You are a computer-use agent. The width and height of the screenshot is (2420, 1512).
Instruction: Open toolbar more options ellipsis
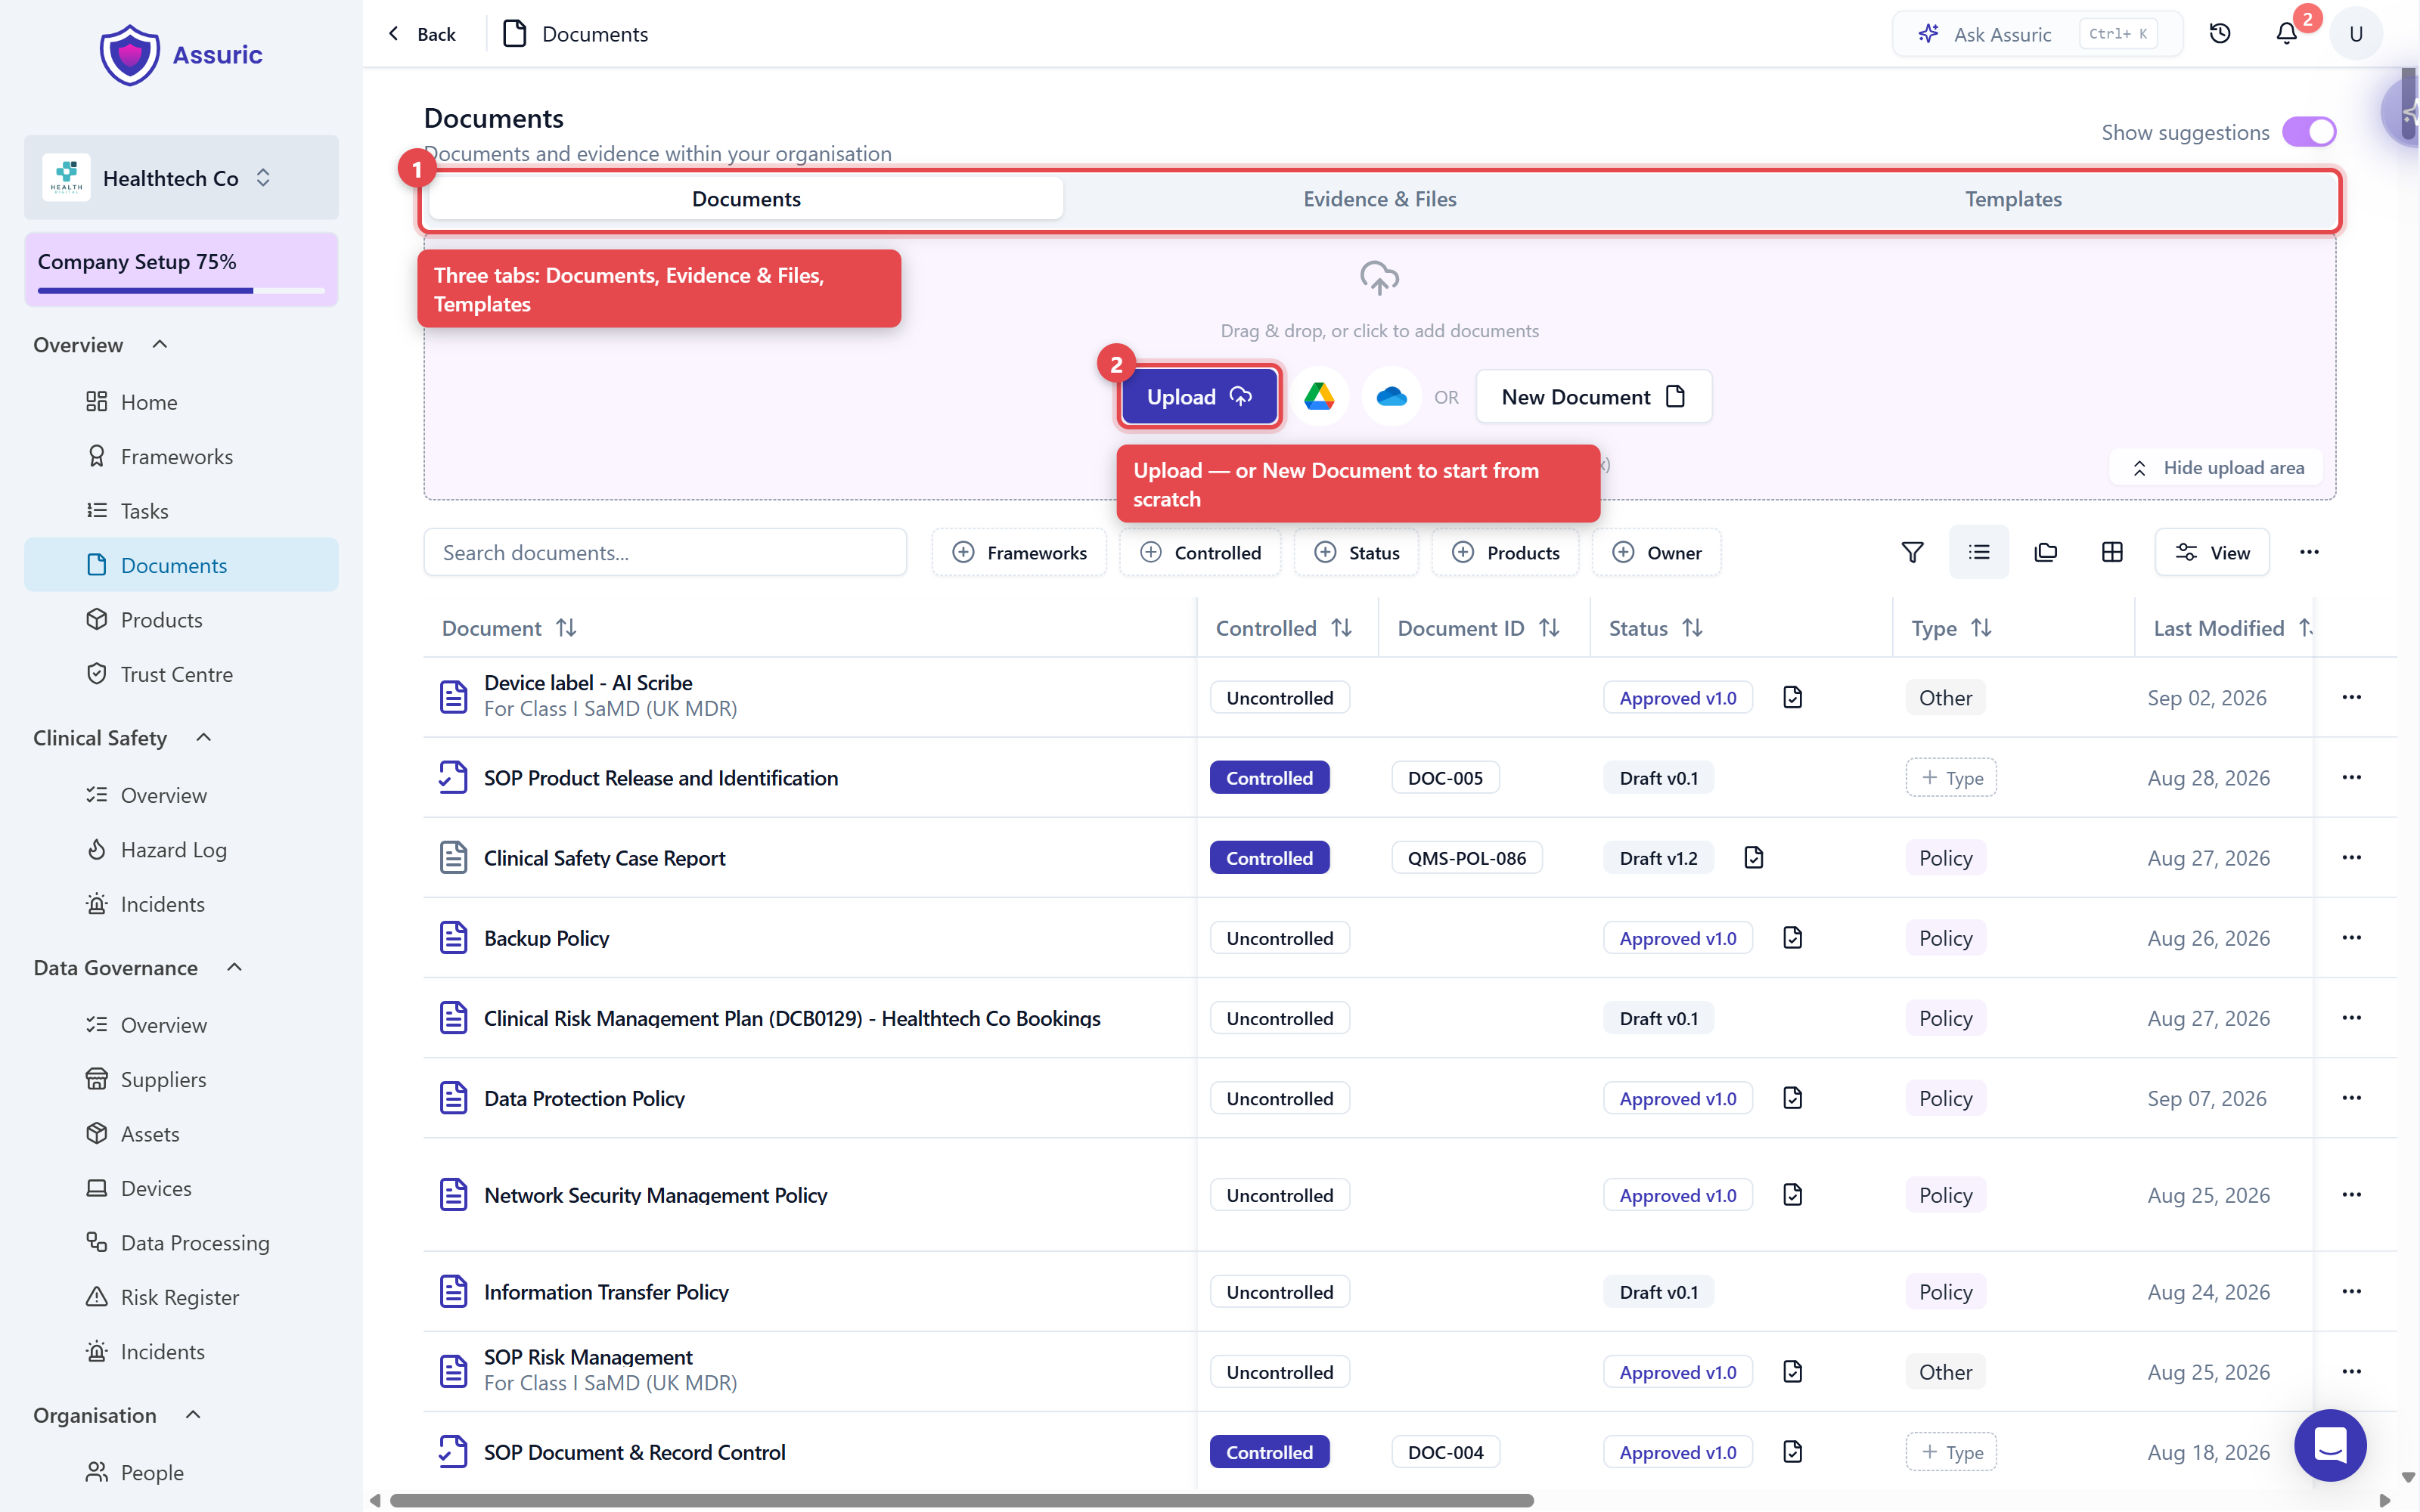pos(2309,552)
